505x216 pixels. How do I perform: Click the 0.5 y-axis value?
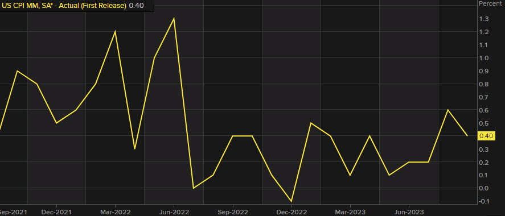coord(484,123)
